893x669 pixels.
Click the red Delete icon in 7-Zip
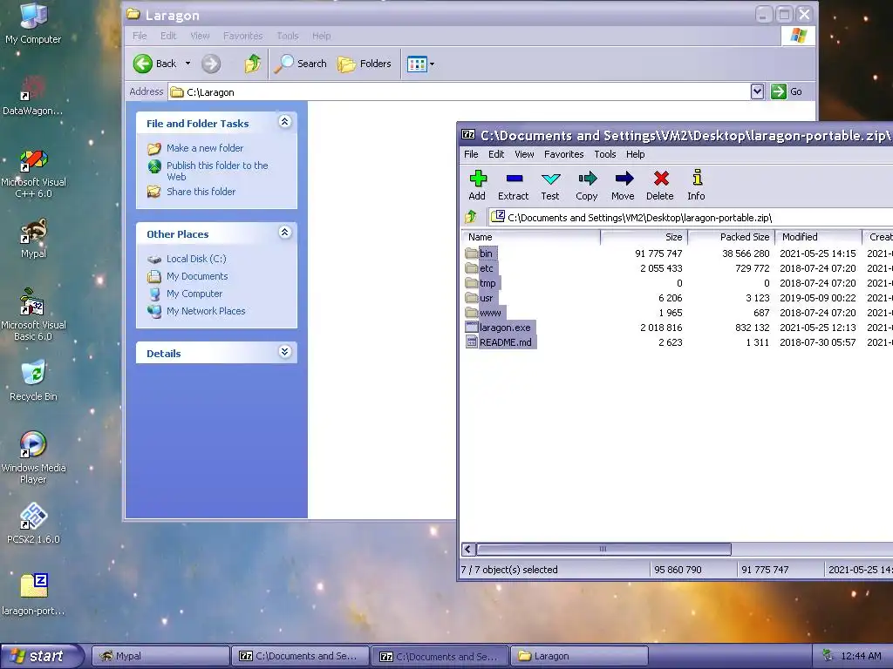click(x=660, y=186)
